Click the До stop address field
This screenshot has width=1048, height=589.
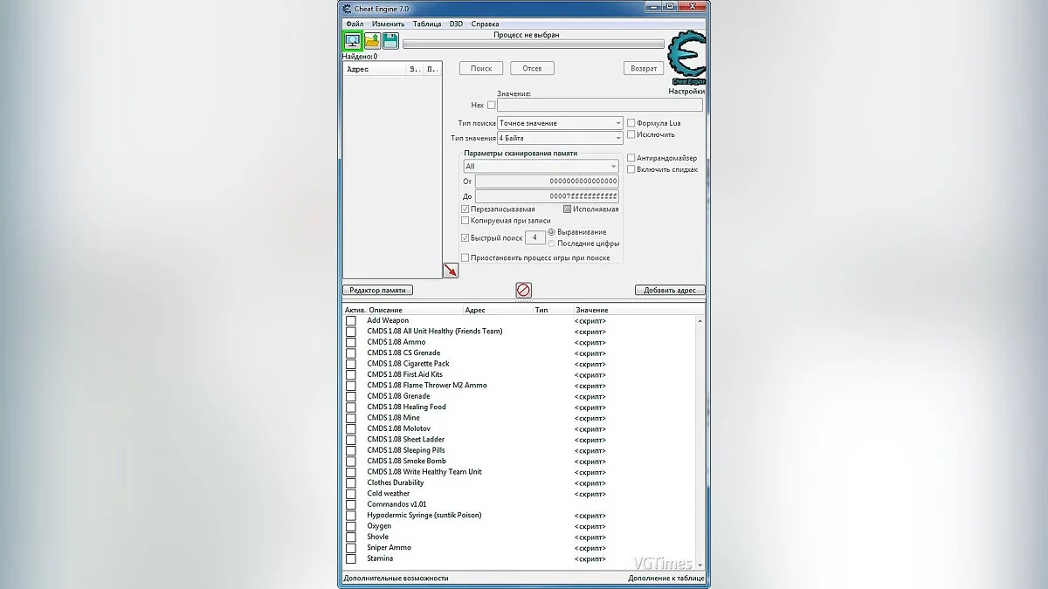point(547,196)
